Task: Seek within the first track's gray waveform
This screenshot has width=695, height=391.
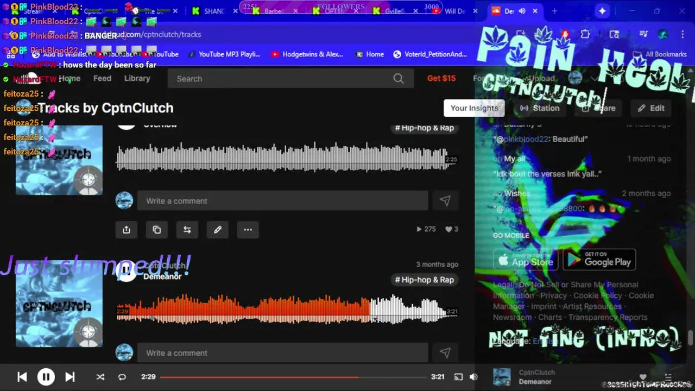Action: (287, 157)
